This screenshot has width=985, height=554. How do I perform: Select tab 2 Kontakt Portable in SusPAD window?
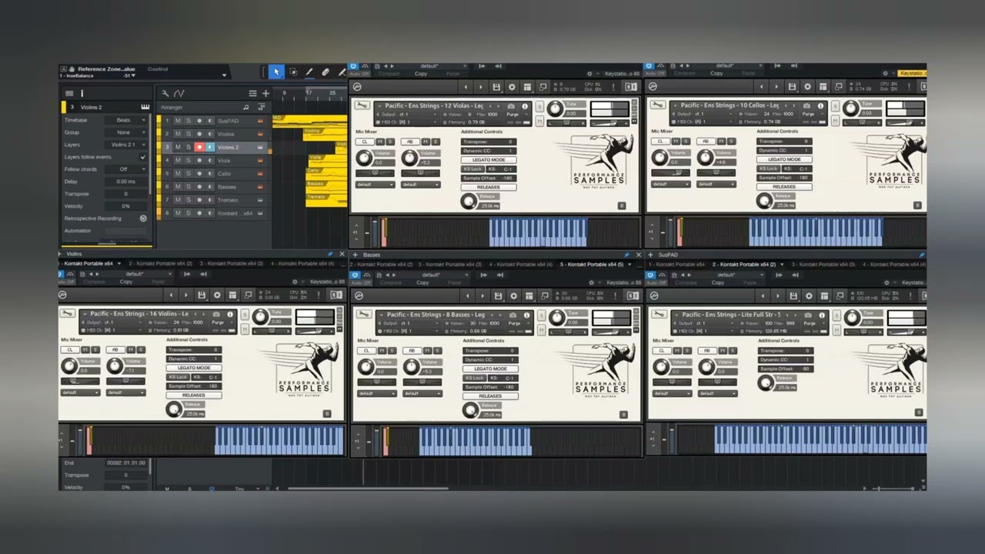coord(744,265)
